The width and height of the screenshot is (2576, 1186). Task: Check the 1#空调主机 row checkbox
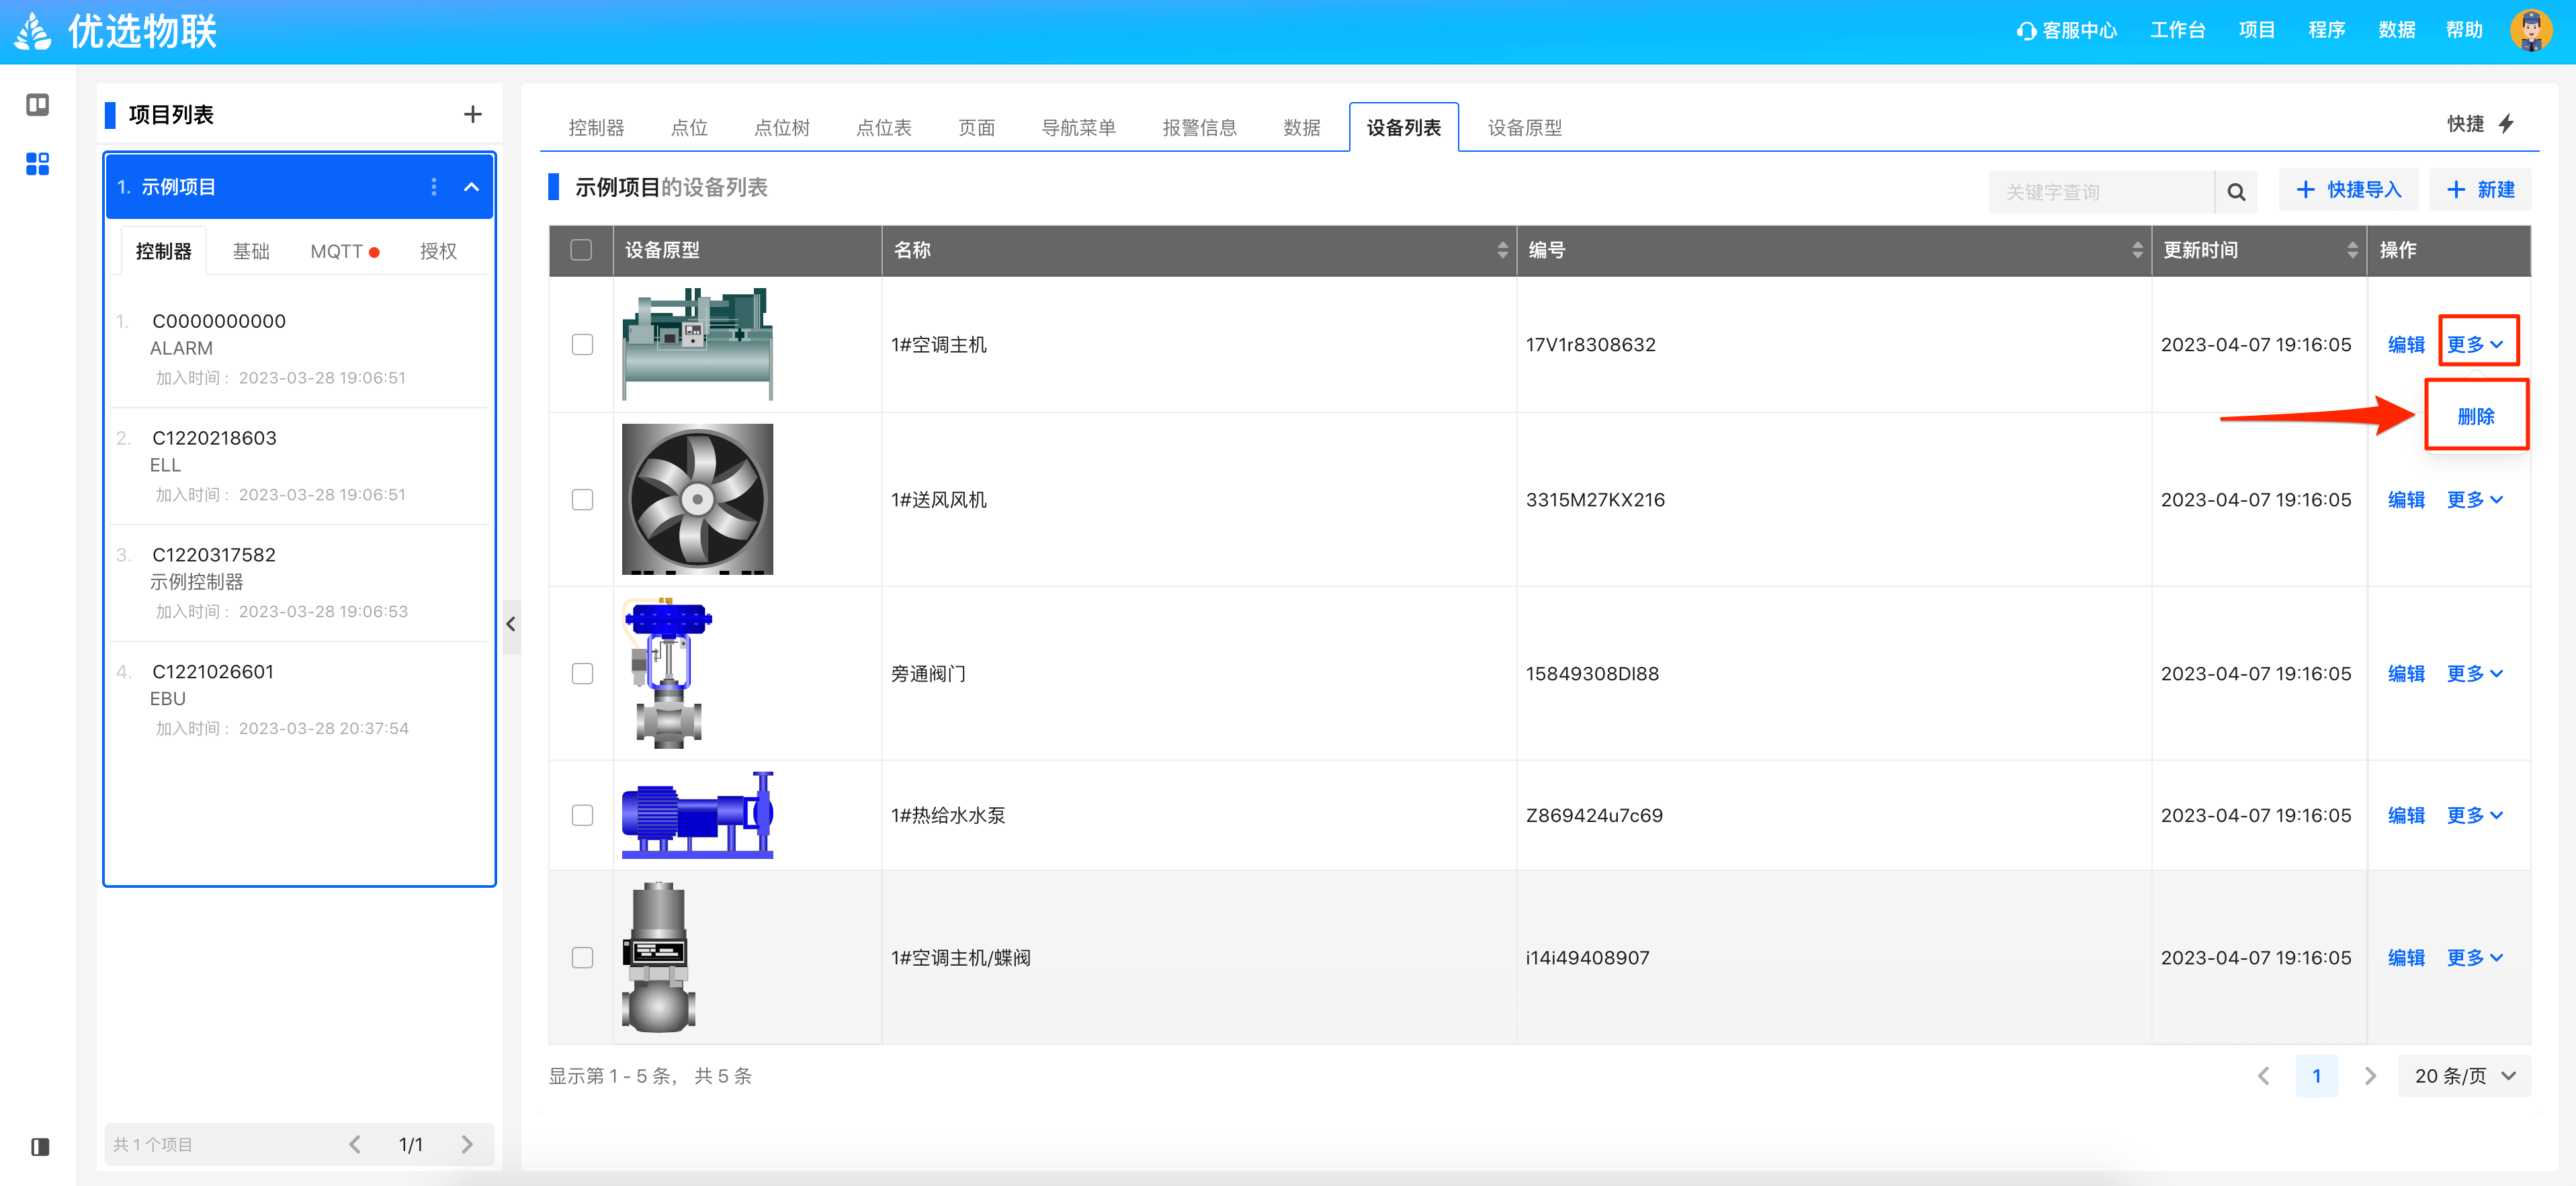pos(582,345)
